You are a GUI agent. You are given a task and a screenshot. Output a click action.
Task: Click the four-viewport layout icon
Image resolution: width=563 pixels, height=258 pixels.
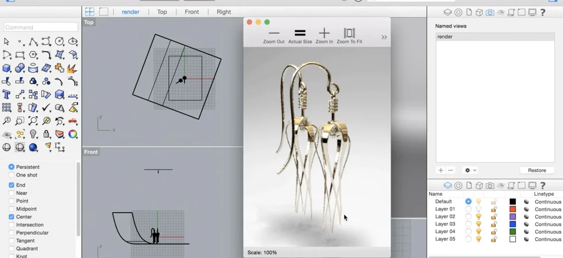(90, 12)
